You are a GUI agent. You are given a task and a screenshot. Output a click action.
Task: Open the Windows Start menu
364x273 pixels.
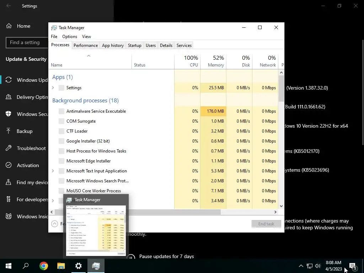click(9, 266)
